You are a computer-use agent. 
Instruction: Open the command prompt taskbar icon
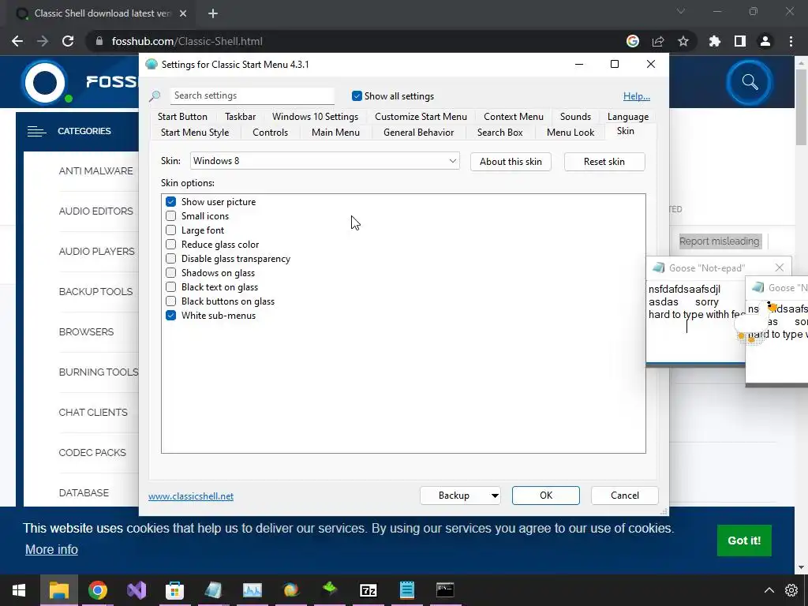(445, 589)
